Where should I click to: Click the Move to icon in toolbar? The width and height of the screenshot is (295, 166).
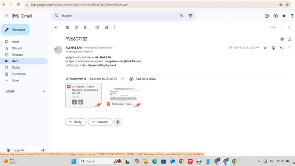coord(106,27)
